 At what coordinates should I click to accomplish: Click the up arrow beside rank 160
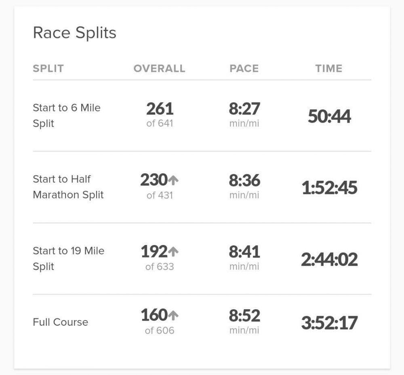(x=173, y=315)
